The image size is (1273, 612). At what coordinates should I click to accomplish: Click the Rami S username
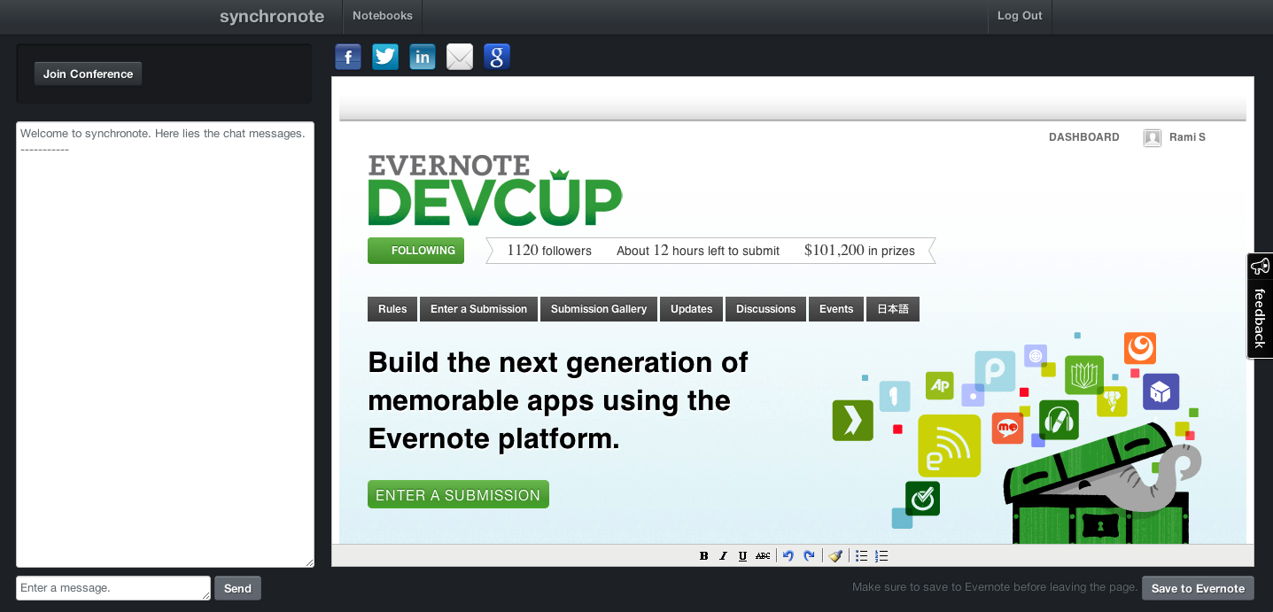tap(1187, 137)
